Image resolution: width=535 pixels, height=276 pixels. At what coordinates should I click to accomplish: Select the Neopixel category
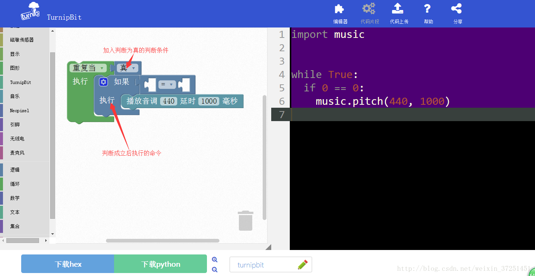[x=25, y=110]
